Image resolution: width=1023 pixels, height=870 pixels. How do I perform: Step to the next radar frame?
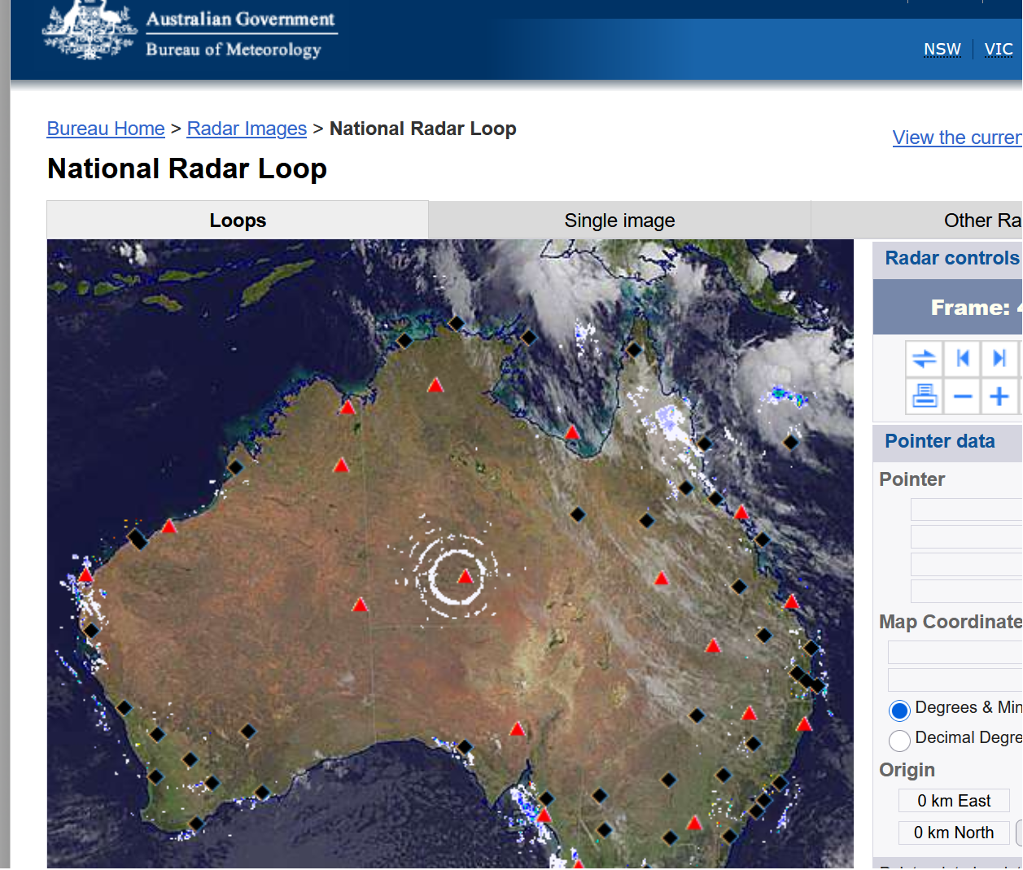tap(1000, 359)
